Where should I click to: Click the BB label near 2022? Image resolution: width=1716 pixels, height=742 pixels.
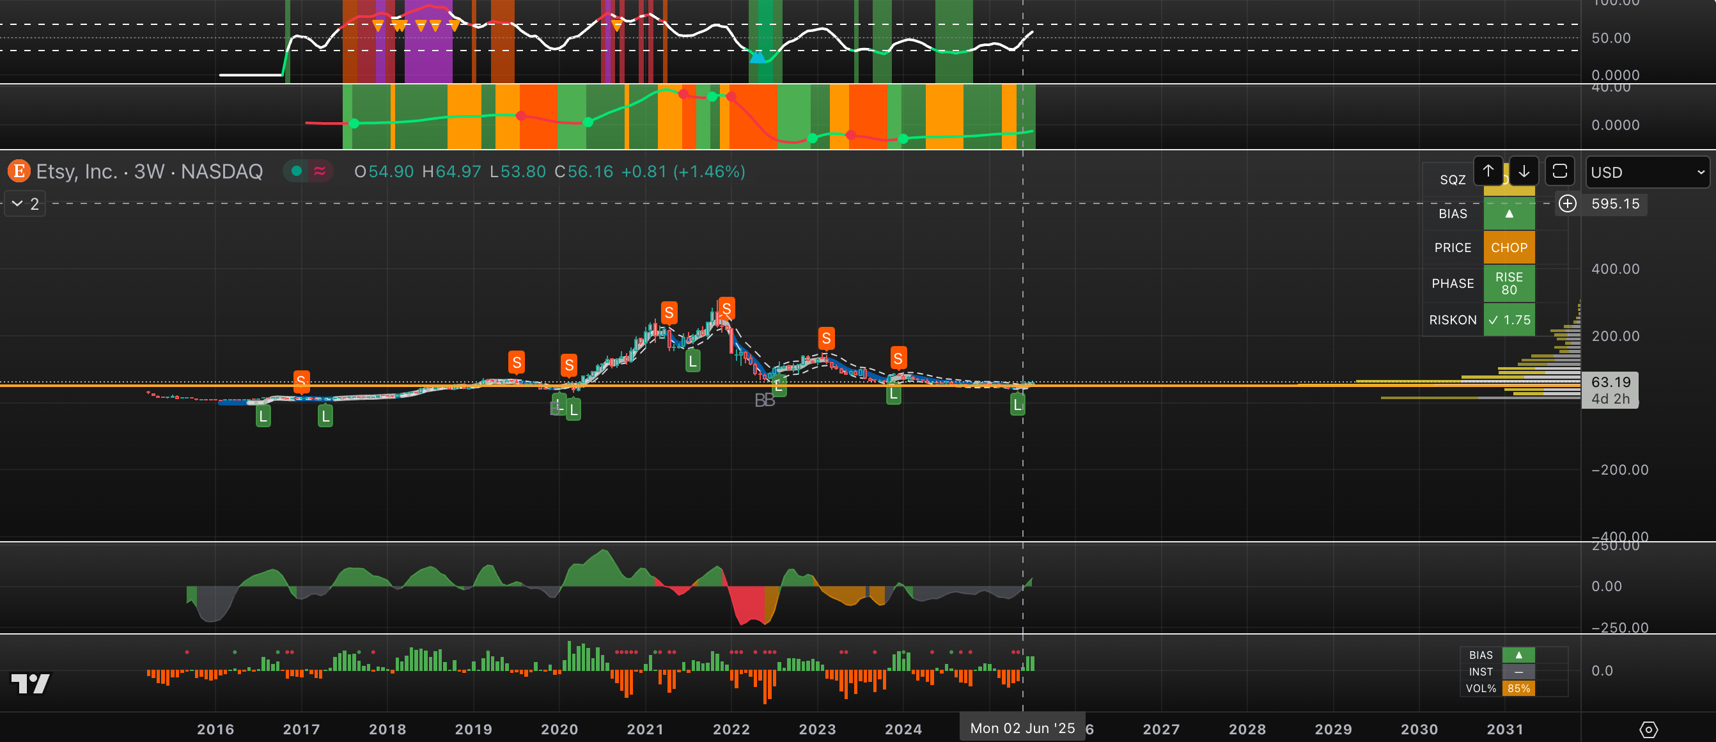(x=764, y=400)
